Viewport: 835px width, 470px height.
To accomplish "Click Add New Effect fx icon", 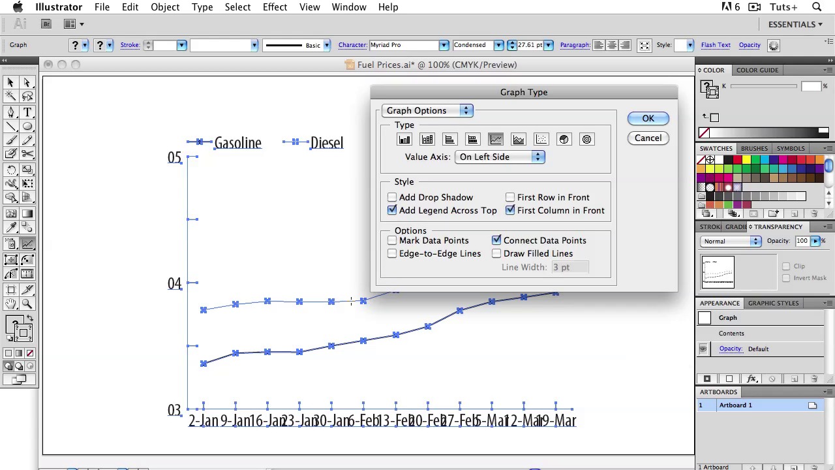I will (751, 379).
